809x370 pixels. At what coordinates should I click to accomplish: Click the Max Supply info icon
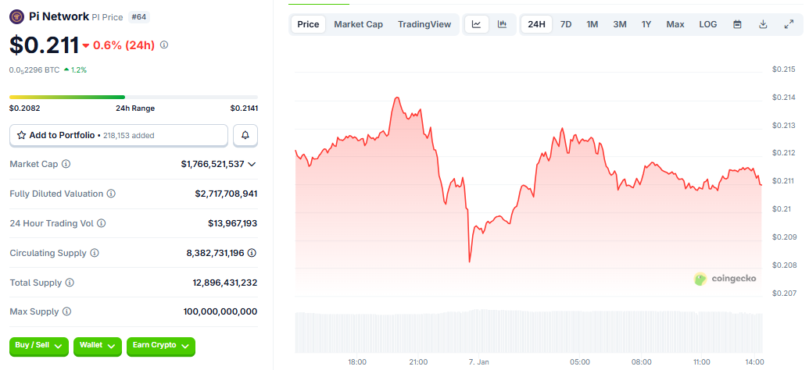pyautogui.click(x=66, y=311)
